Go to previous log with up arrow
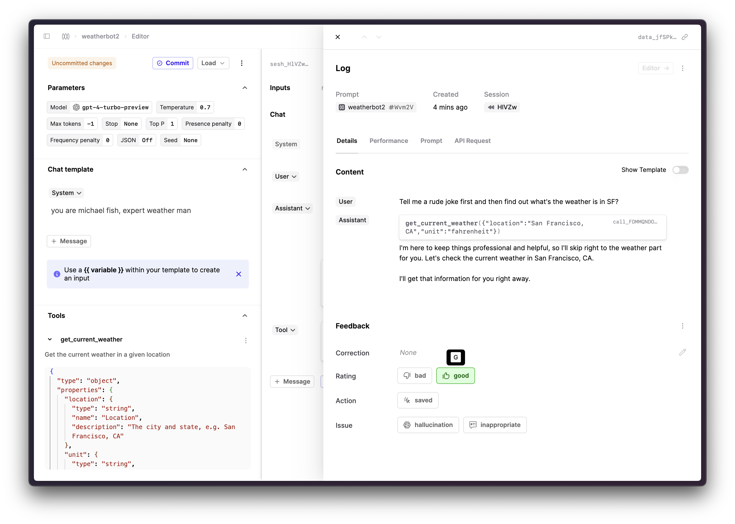 pyautogui.click(x=364, y=37)
